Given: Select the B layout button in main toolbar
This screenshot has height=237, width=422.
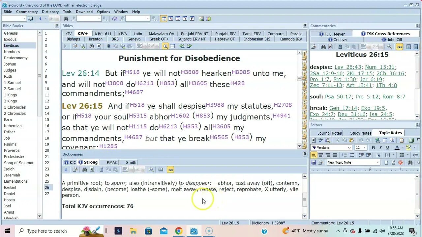Looking at the screenshot, I should [x=171, y=19].
